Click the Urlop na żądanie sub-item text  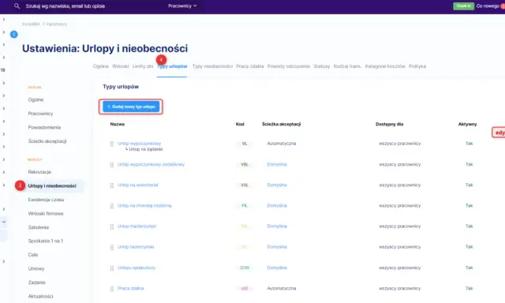(146, 149)
